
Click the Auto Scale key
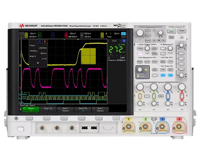(x=182, y=37)
